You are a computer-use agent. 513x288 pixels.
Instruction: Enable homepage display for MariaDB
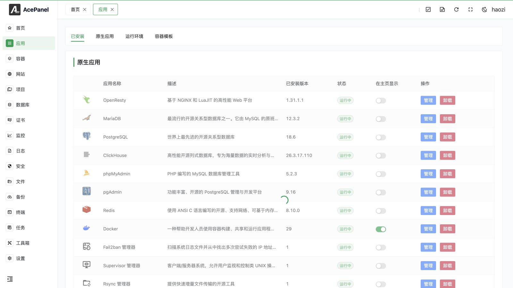381,119
